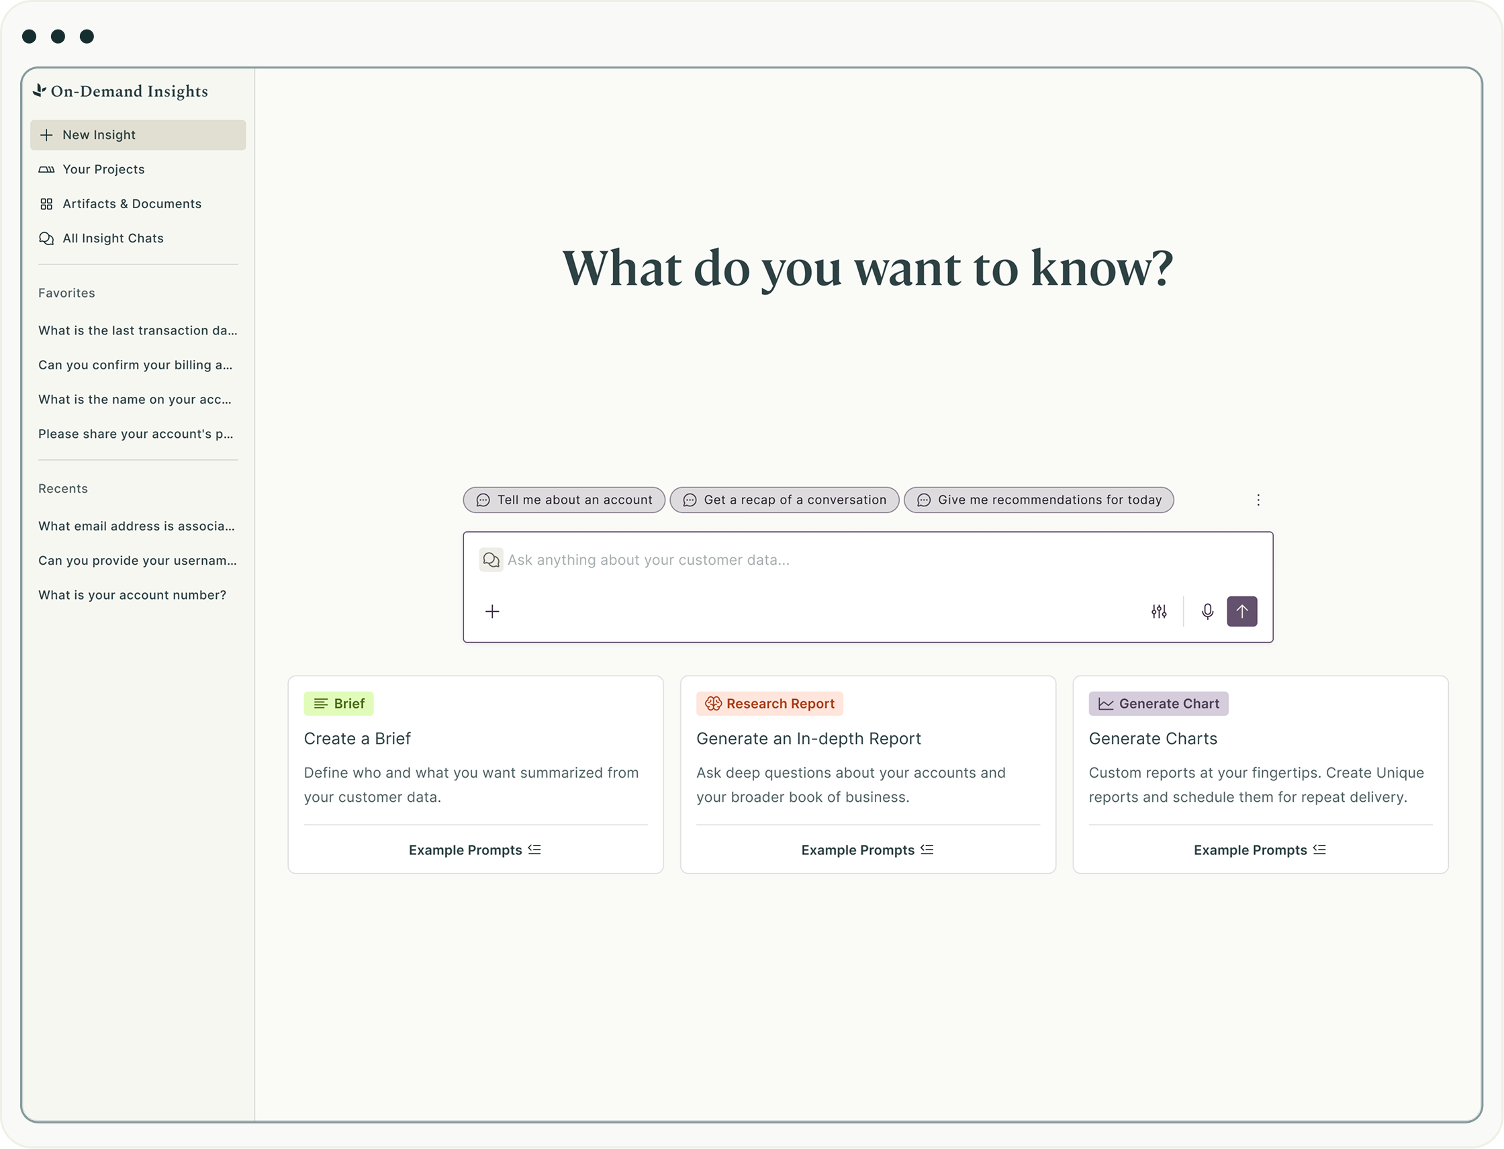Click the chat icon in 'Get a recap' chip
This screenshot has width=1504, height=1149.
click(x=690, y=501)
